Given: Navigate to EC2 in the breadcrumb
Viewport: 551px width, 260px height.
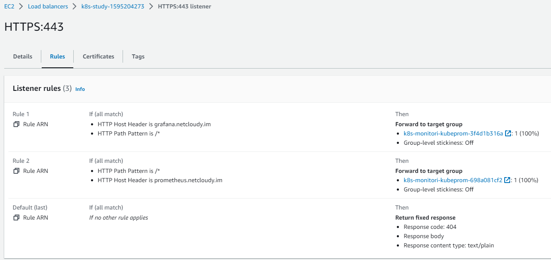Looking at the screenshot, I should 9,7.
